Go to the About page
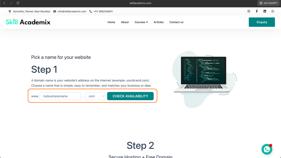This screenshot has height=158, width=281. 125,22
